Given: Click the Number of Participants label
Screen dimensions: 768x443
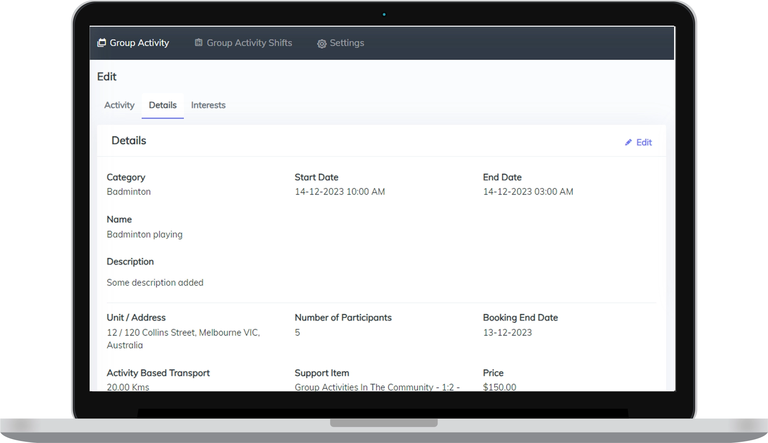Looking at the screenshot, I should [x=343, y=318].
